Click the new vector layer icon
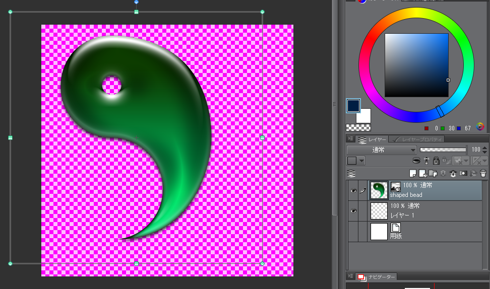 [422, 173]
